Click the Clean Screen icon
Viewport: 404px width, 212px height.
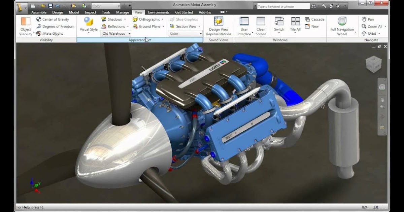tap(261, 22)
